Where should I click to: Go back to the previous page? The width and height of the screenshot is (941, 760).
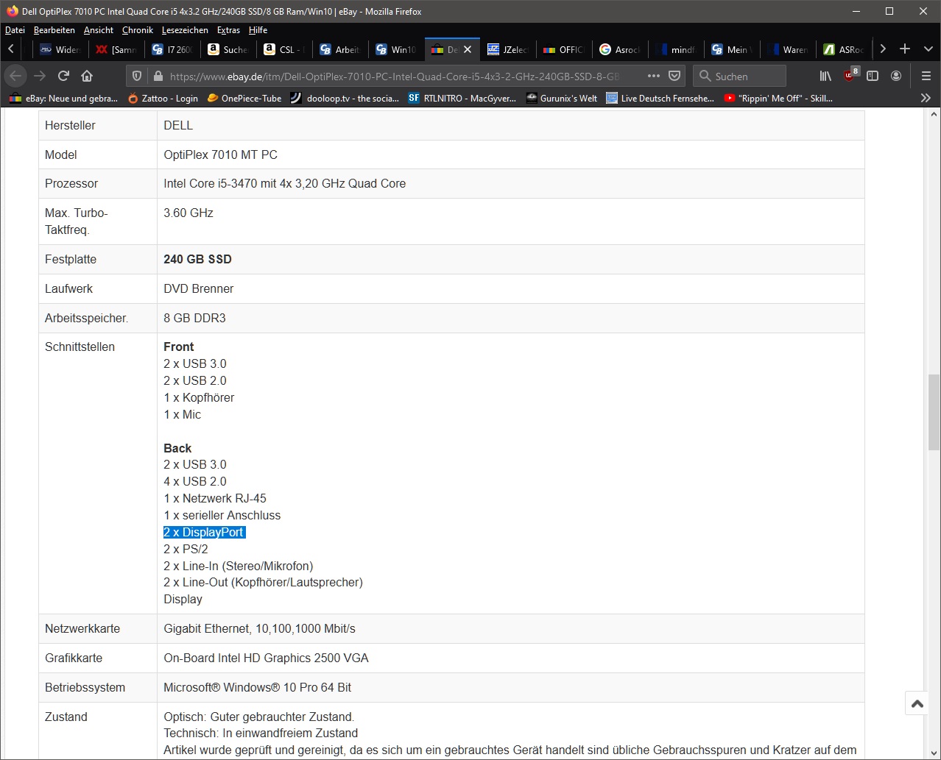click(x=16, y=76)
